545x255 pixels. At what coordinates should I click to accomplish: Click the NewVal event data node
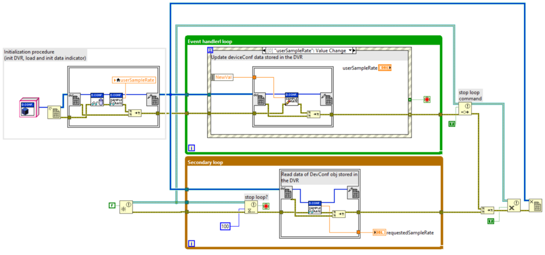(x=222, y=77)
